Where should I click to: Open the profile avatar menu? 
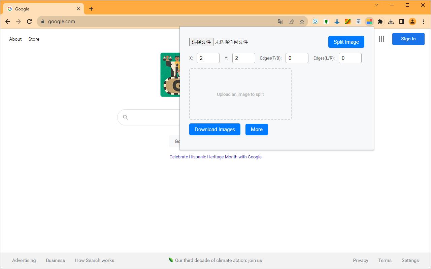[412, 22]
